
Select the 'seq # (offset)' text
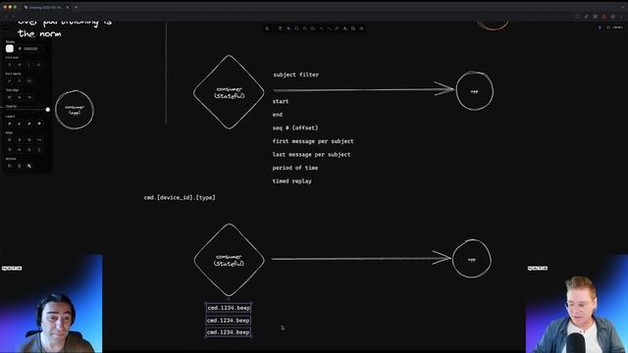tap(295, 127)
